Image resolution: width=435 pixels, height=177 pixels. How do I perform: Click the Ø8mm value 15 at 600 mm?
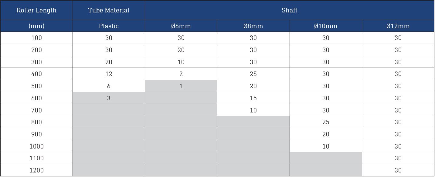253,98
